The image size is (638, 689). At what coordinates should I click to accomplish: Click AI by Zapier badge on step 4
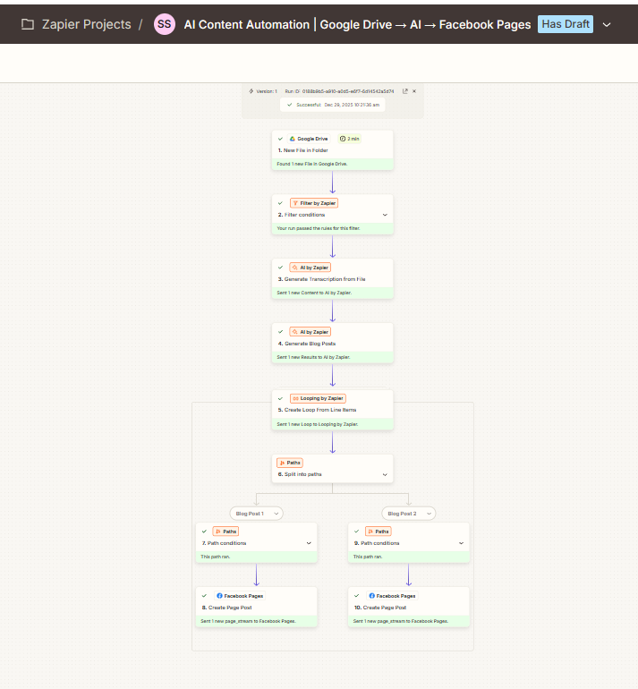(x=310, y=332)
